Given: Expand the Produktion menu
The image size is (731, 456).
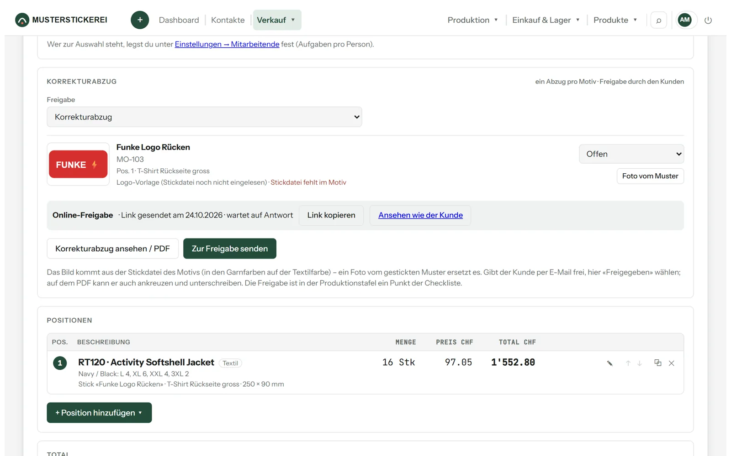Looking at the screenshot, I should [x=473, y=20].
